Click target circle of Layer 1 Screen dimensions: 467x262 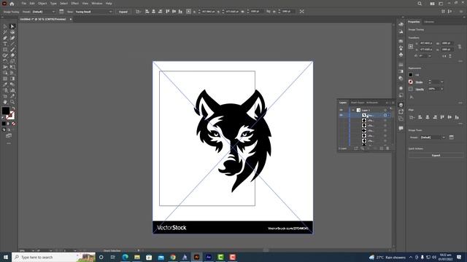coord(385,110)
